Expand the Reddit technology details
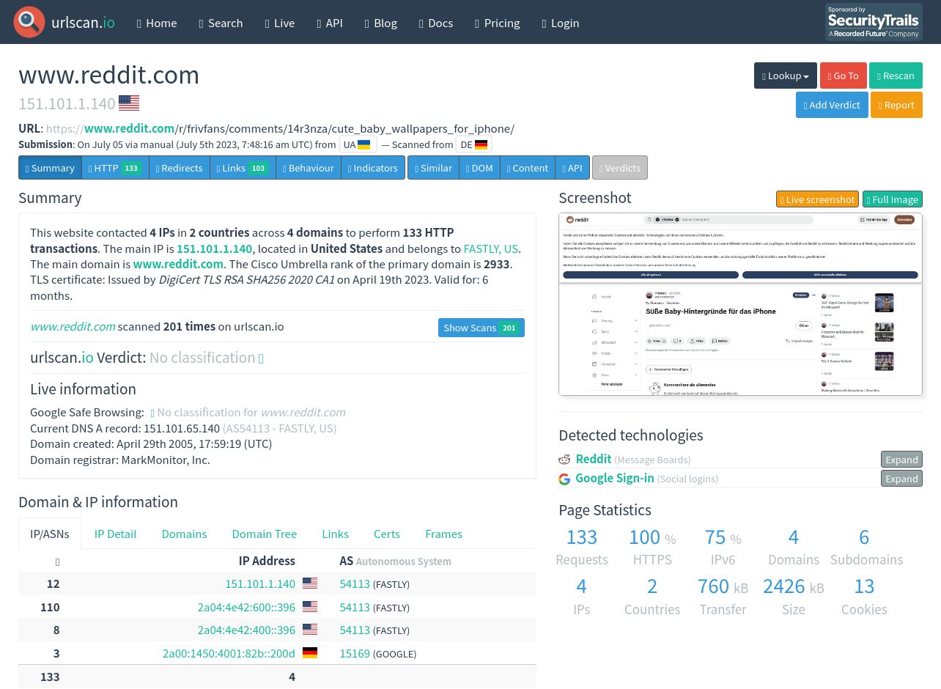Image resolution: width=941 pixels, height=689 pixels. pos(901,460)
